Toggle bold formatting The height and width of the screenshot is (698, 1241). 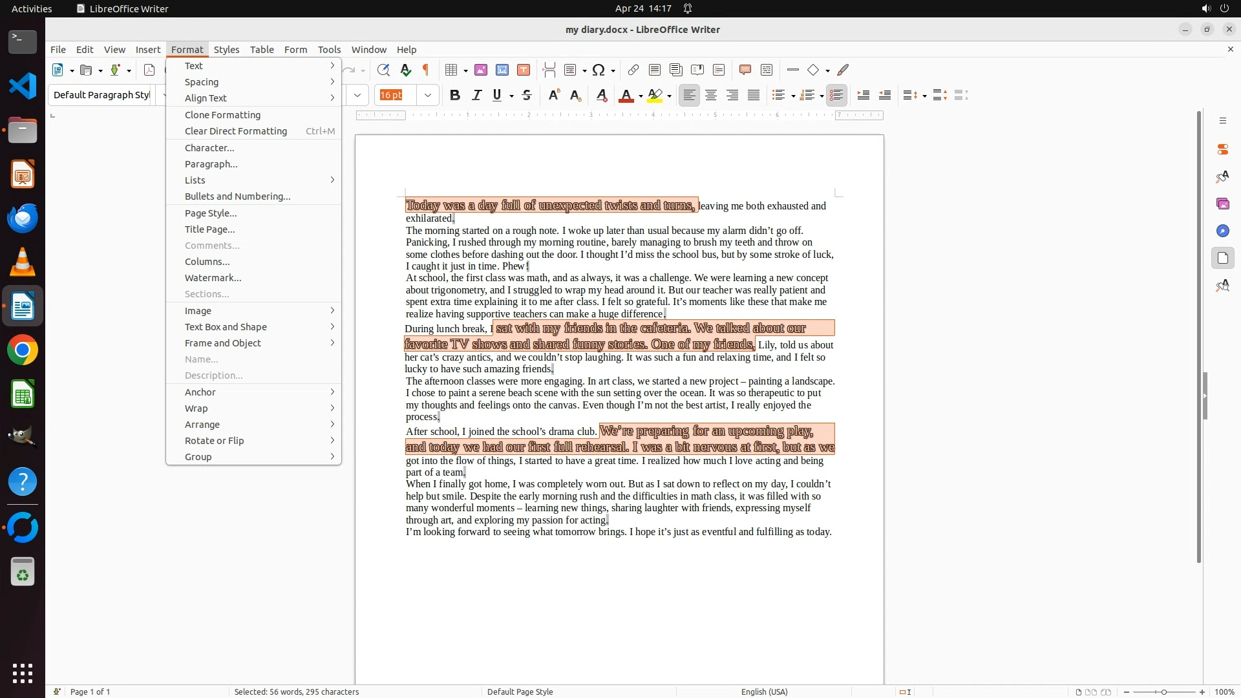[455, 96]
